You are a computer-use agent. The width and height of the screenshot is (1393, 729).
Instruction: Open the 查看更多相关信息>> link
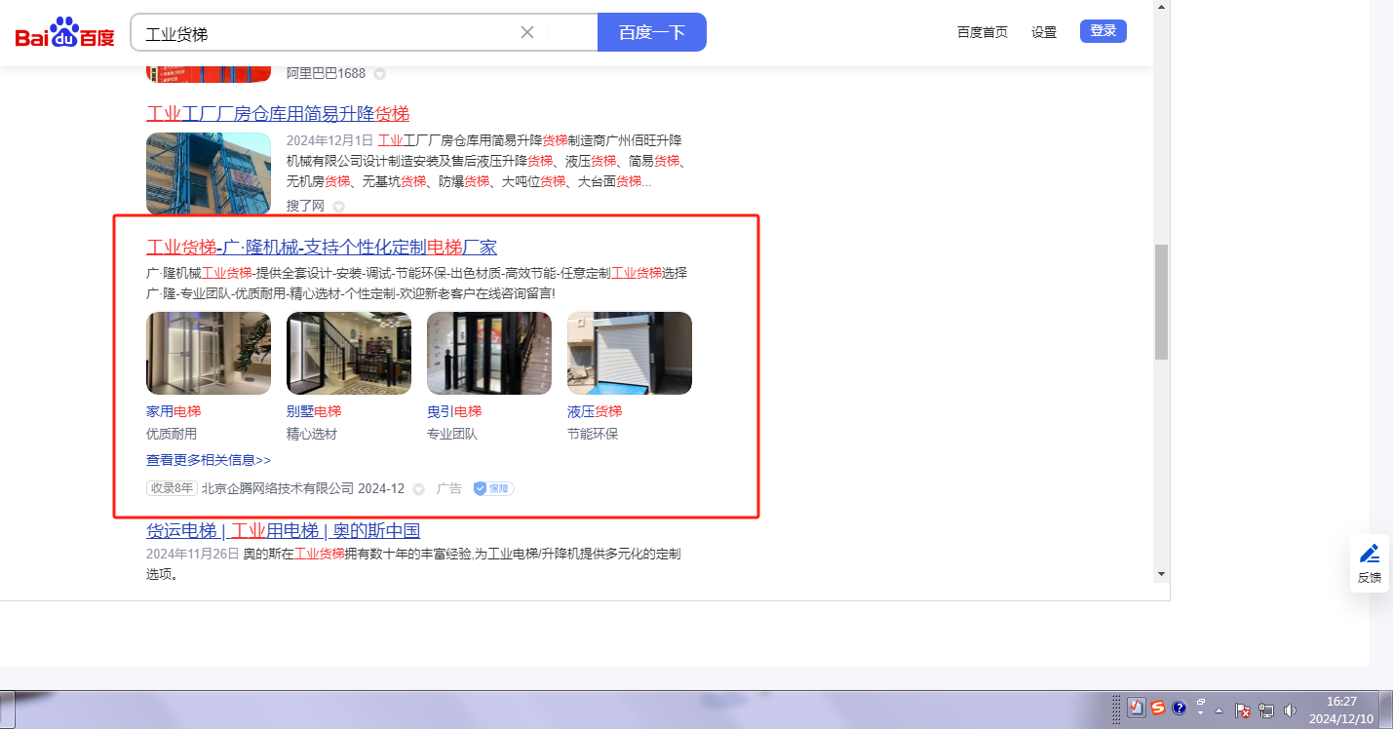coord(209,460)
